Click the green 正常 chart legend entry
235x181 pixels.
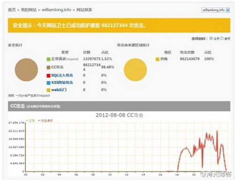[30, 121]
